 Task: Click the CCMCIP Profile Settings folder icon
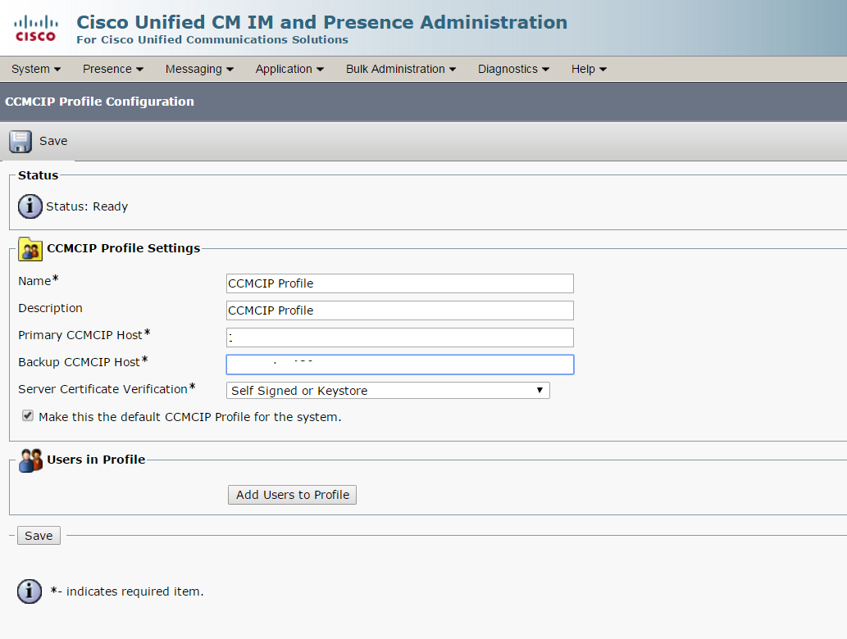click(30, 249)
